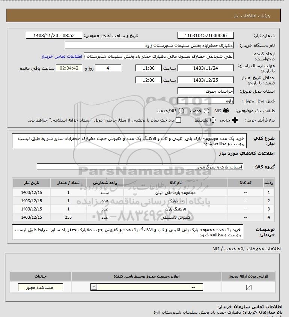Click the اطلاعات تماس سازمان خریدار heading
This screenshot has width=289, height=317.
[x=250, y=307]
